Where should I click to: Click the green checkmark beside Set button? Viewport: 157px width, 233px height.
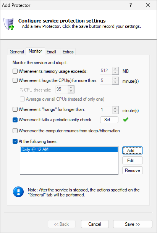coord(126,120)
